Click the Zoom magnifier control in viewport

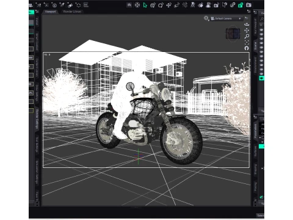point(247,36)
